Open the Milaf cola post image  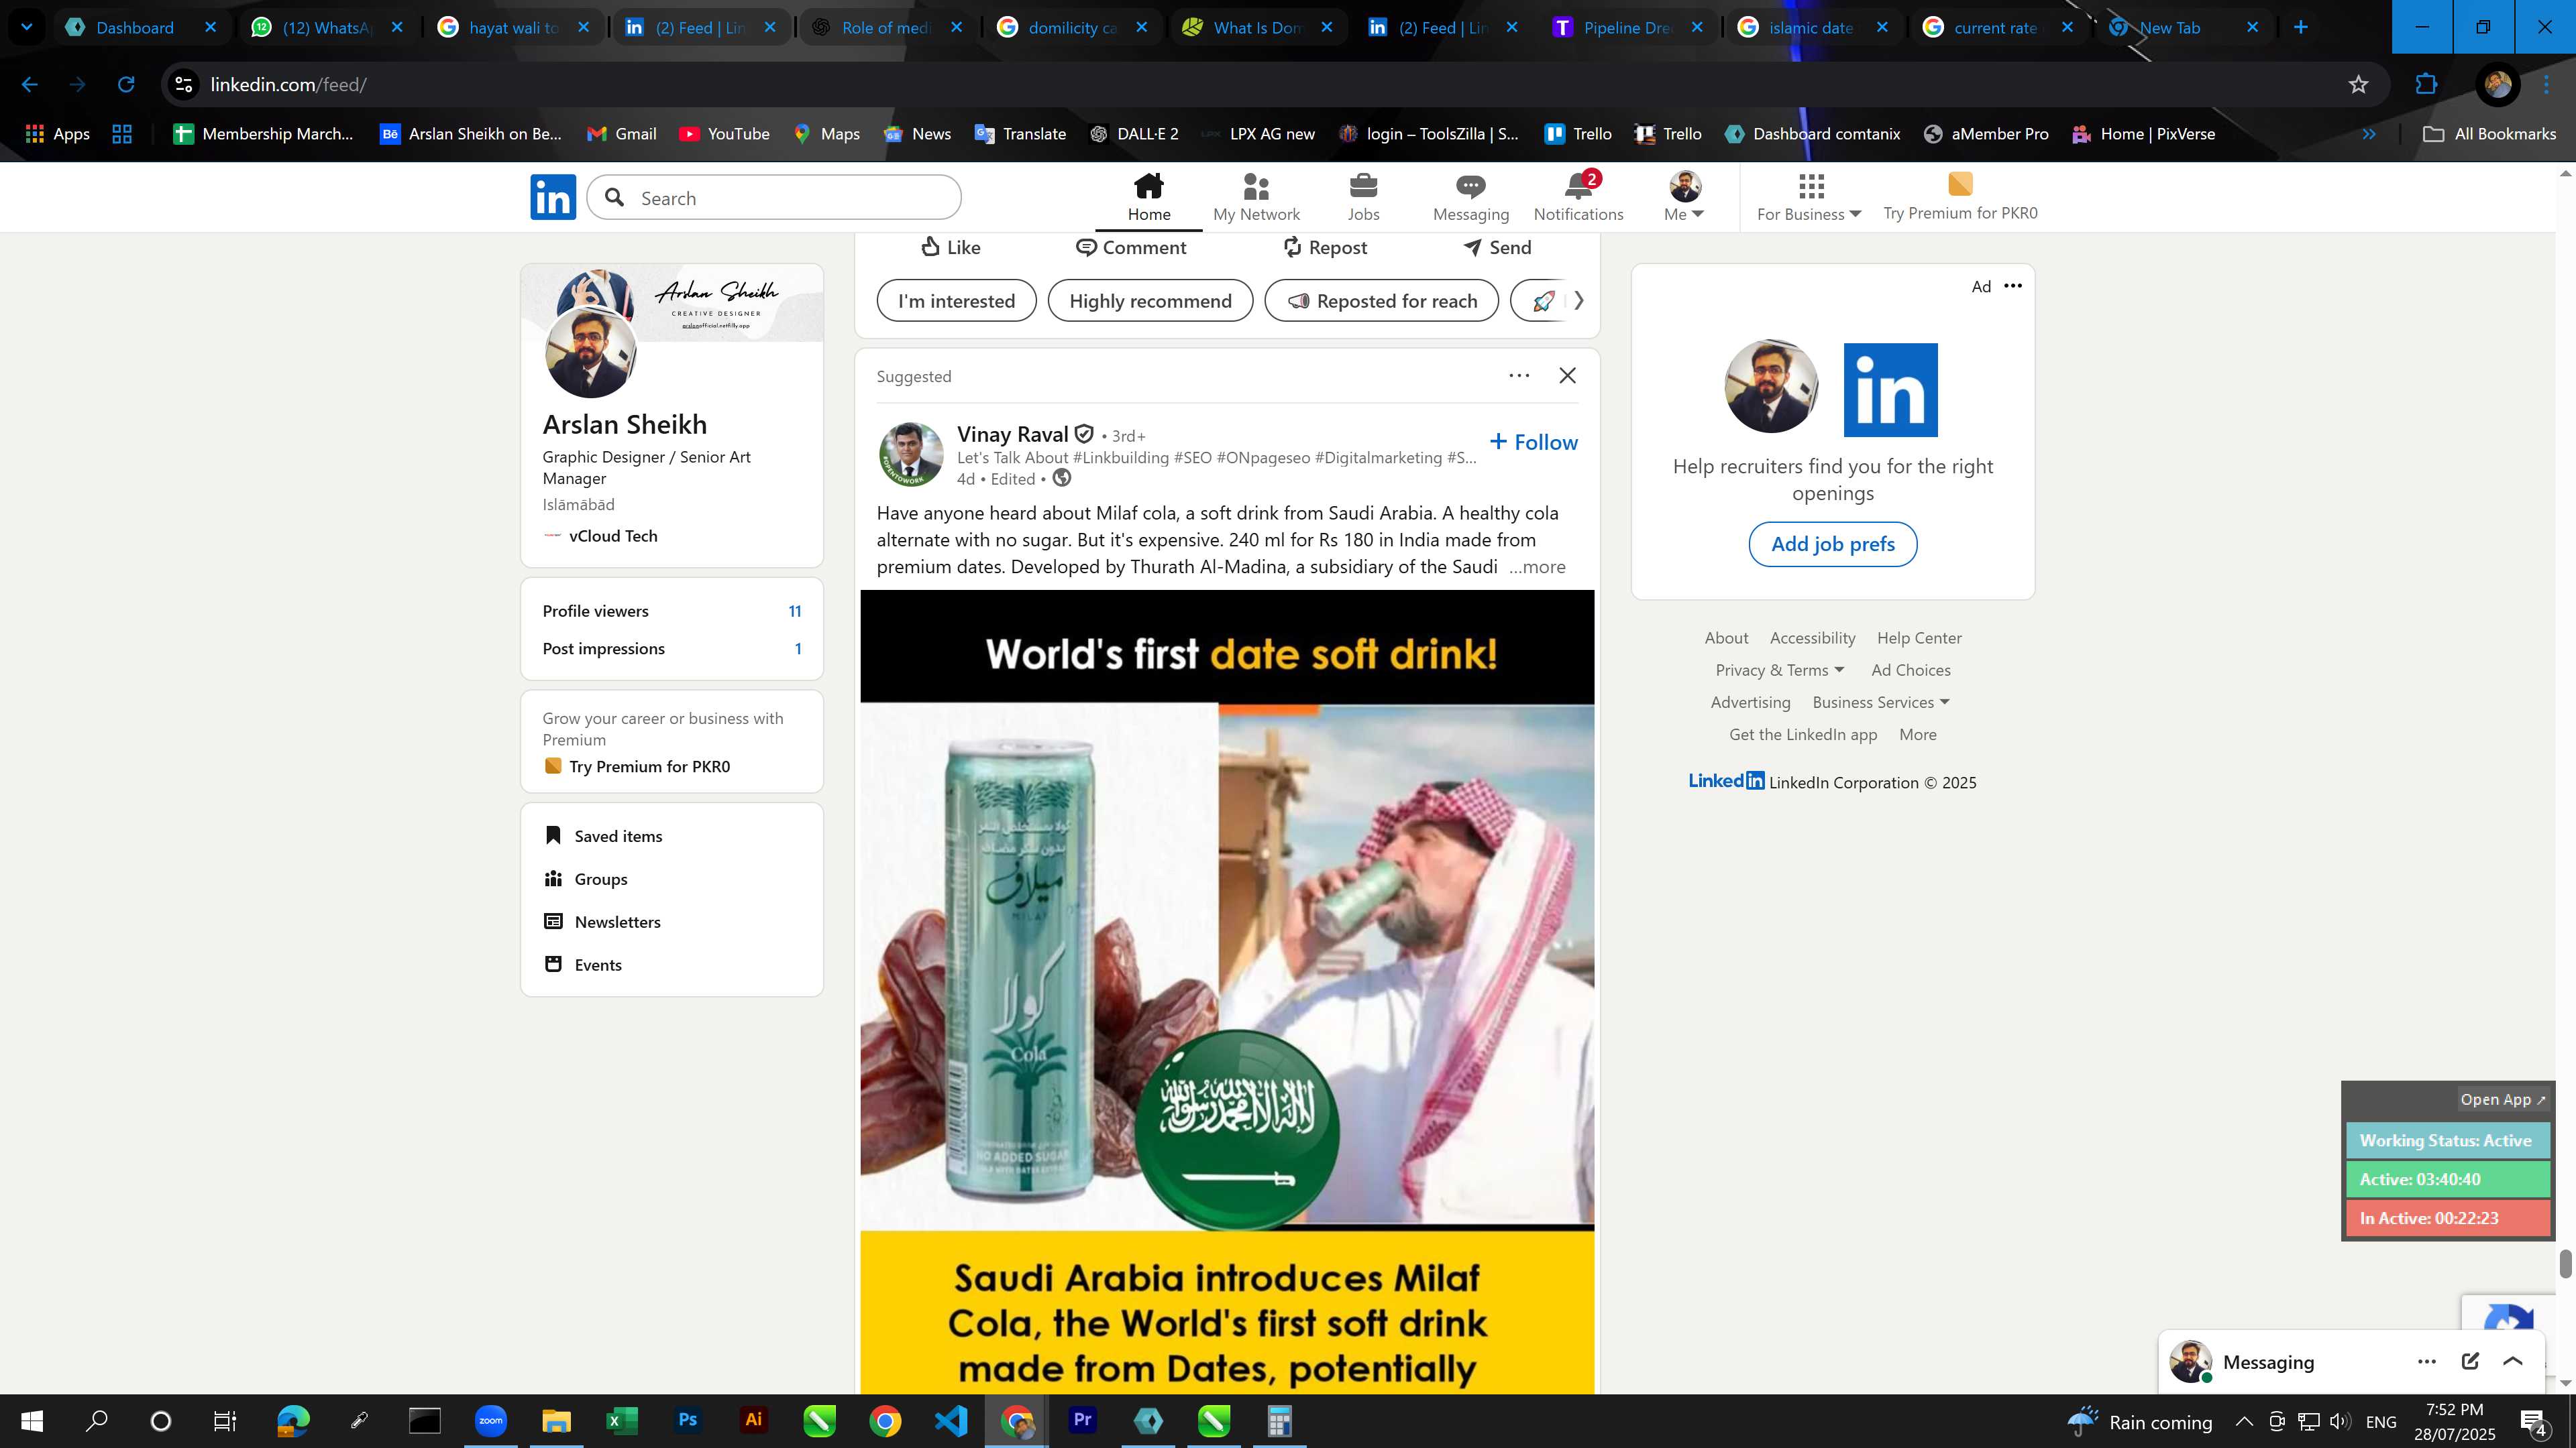tap(1227, 991)
